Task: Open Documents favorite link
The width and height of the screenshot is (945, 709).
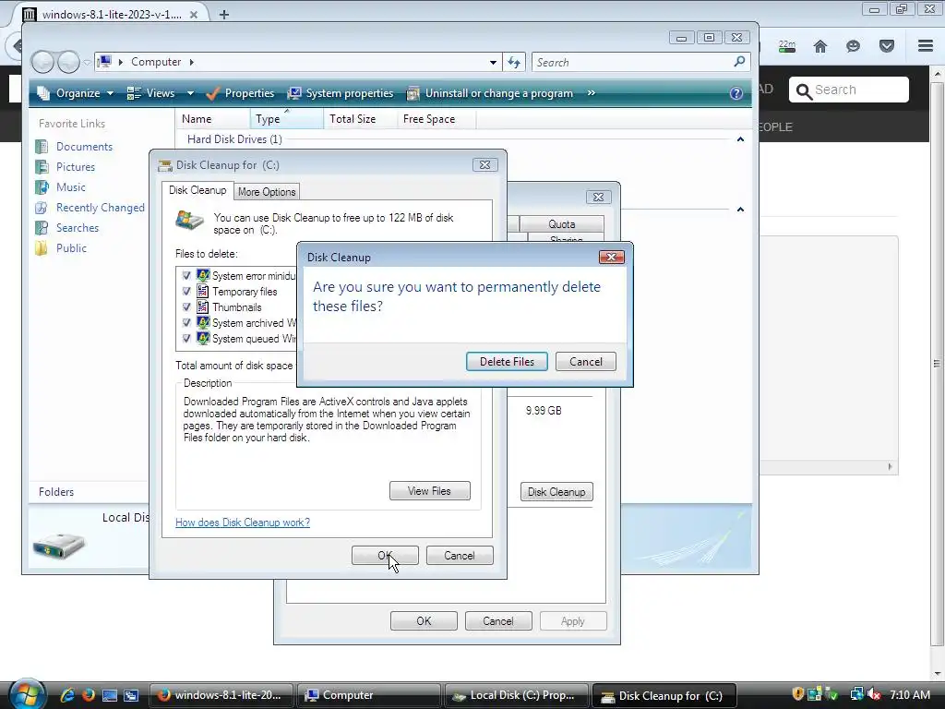Action: pos(84,147)
